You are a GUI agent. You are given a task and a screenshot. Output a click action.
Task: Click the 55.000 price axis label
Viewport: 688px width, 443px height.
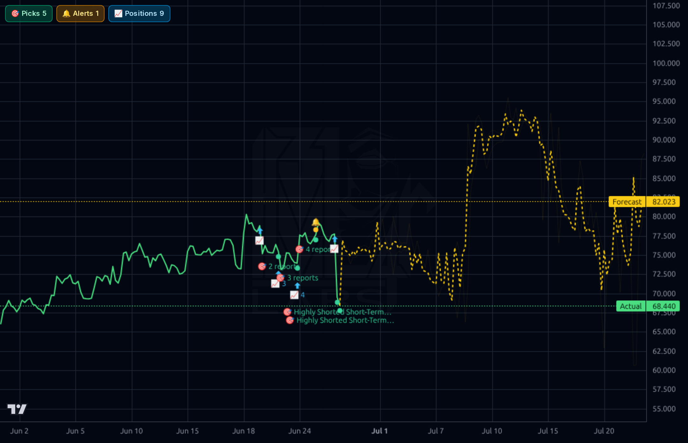pyautogui.click(x=664, y=409)
